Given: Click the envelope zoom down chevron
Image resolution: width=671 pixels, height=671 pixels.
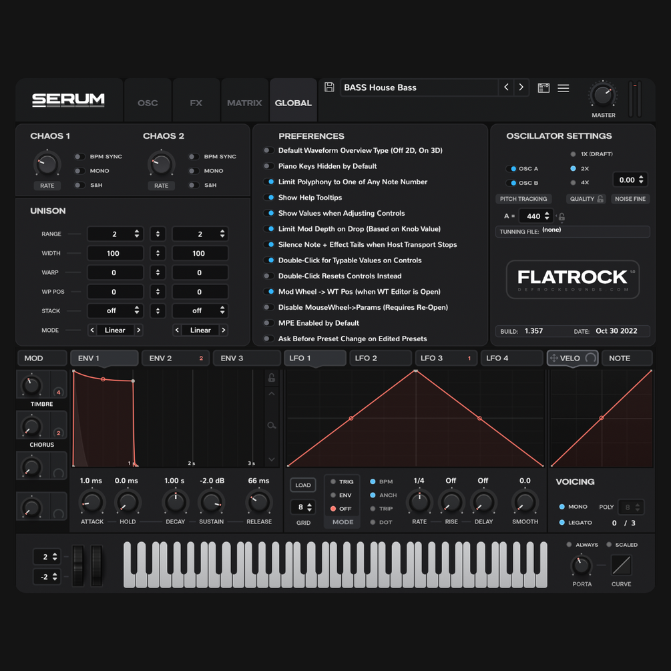Looking at the screenshot, I should click(x=271, y=459).
